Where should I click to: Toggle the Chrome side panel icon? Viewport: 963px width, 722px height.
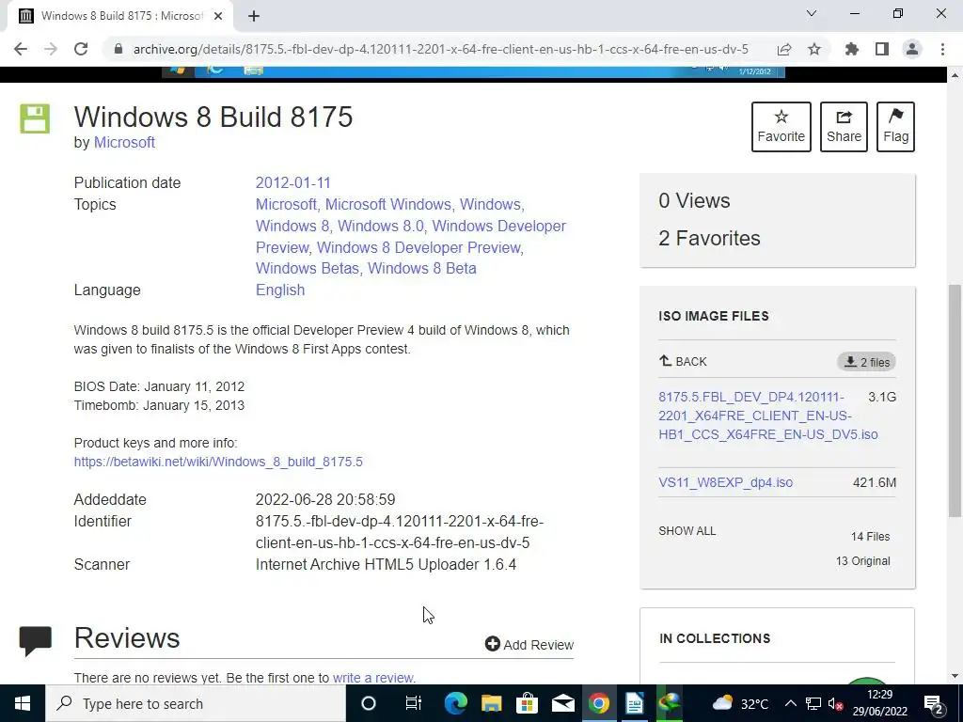(x=882, y=49)
